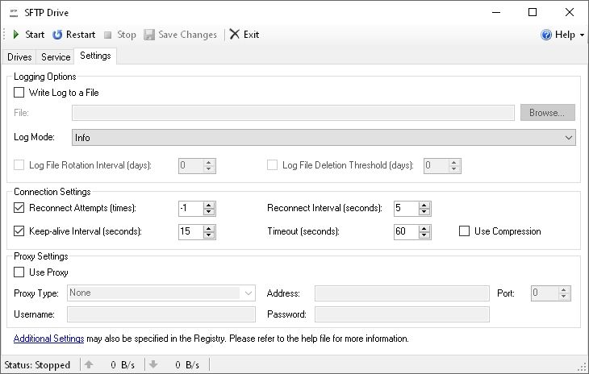This screenshot has height=374, width=589.
Task: Click the Exit toolbar label
Action: click(251, 35)
